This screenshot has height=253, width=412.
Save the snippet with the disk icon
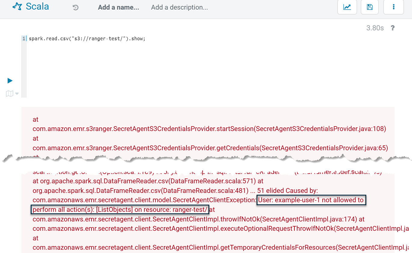370,7
